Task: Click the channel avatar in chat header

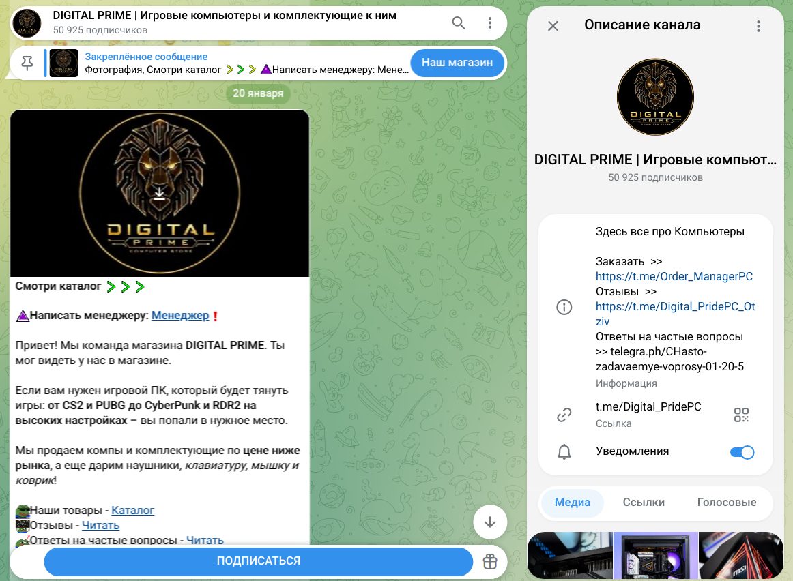Action: point(27,23)
